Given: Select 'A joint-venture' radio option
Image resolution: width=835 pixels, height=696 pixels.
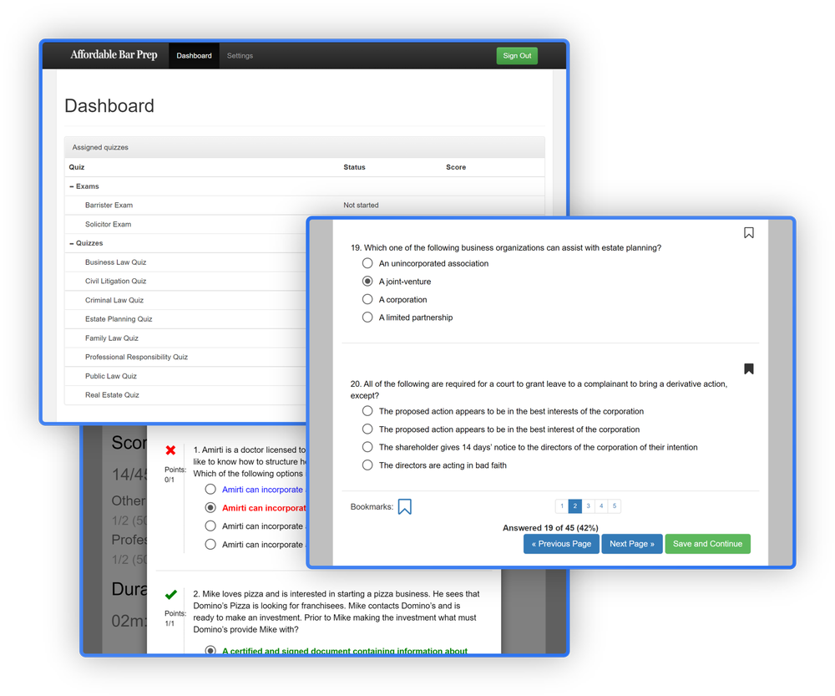Looking at the screenshot, I should click(367, 281).
